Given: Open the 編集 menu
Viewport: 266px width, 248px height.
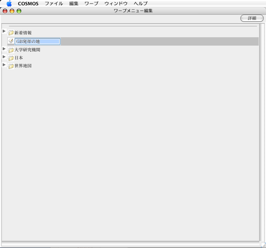Looking at the screenshot, I should [x=74, y=4].
